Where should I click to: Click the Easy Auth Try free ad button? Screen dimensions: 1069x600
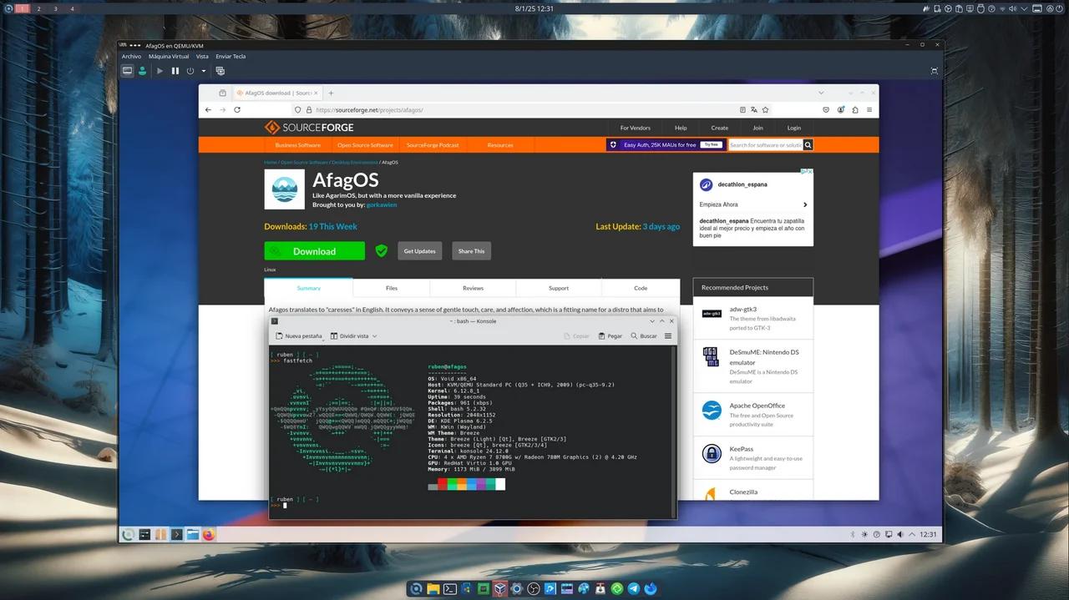point(711,144)
